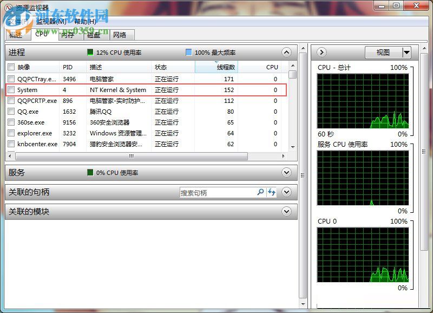Screen dimensions: 433x313
Task: Open the 文件 menu
Action: coord(15,20)
